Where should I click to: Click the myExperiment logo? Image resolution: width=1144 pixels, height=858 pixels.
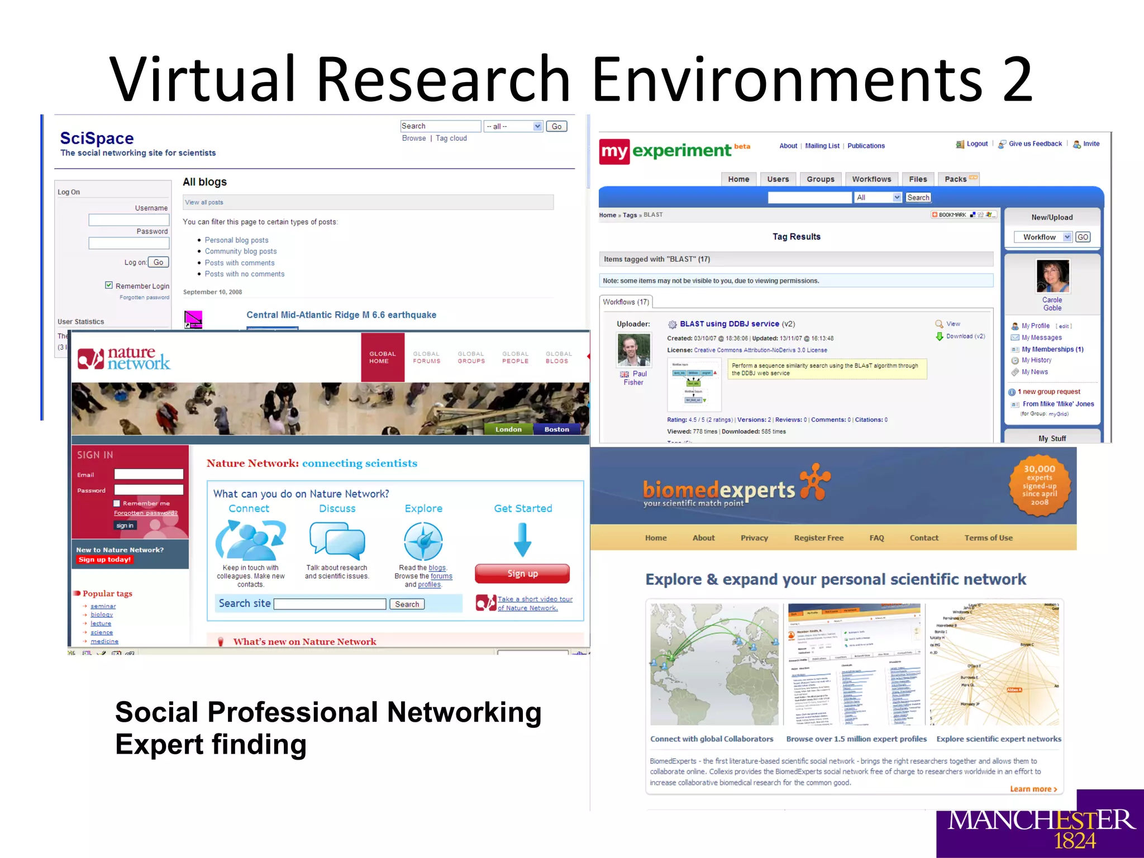[x=675, y=151]
